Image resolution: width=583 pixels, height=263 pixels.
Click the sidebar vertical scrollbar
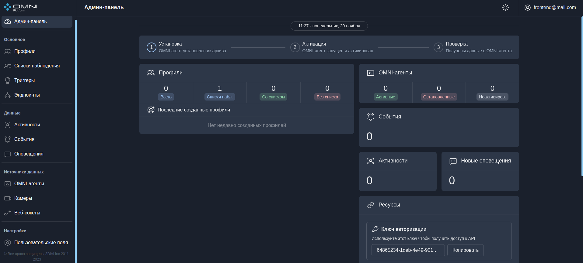(x=75, y=141)
